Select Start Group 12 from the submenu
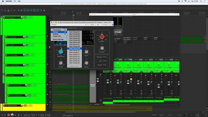The width and height of the screenshot is (208, 117). pos(74,55)
